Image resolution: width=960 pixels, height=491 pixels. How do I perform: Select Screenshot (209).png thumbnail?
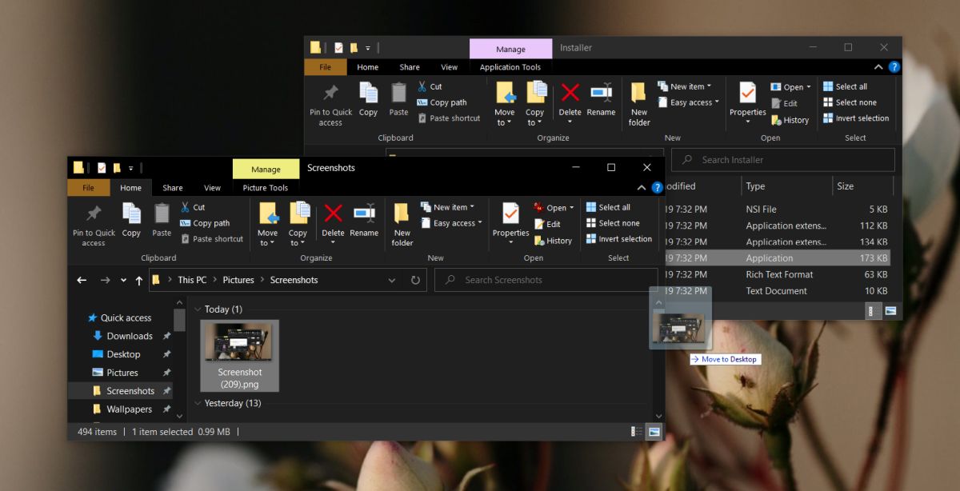(x=240, y=355)
